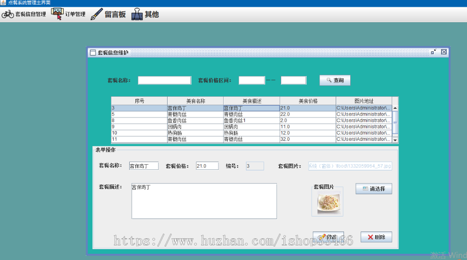Select the 回锅肉 row in the table
Viewport: 467px width, 260px height.
(195, 126)
